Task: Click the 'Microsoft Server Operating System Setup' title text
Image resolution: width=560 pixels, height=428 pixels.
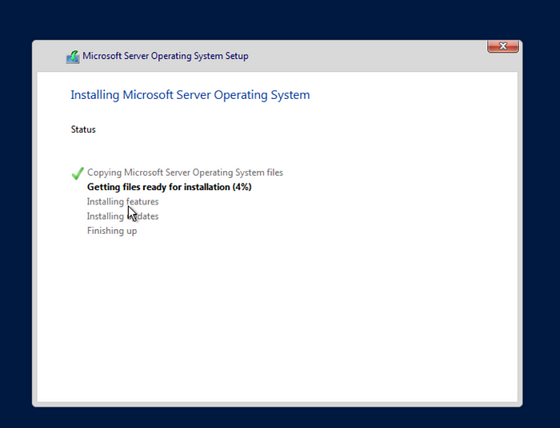Action: tap(166, 56)
